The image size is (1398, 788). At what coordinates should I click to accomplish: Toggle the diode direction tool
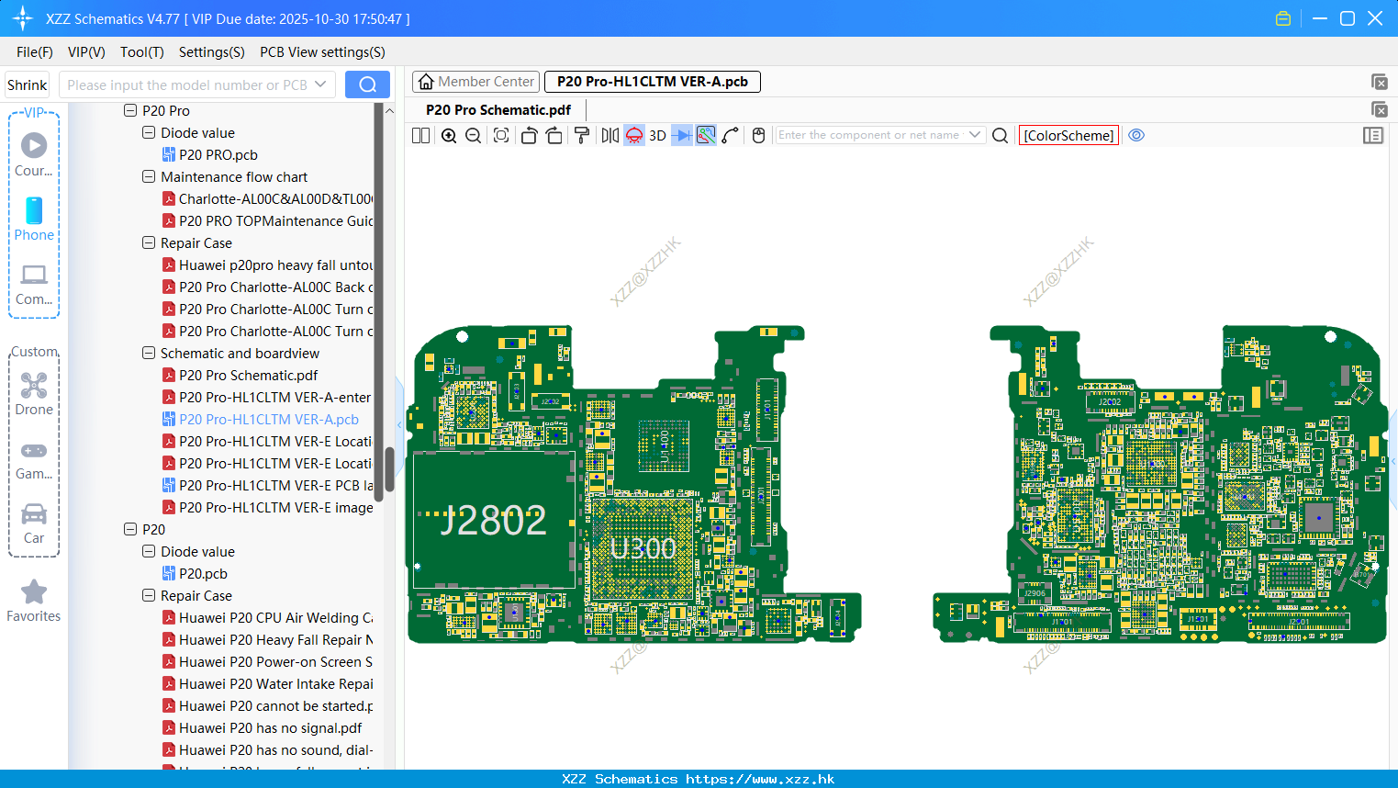coord(682,135)
